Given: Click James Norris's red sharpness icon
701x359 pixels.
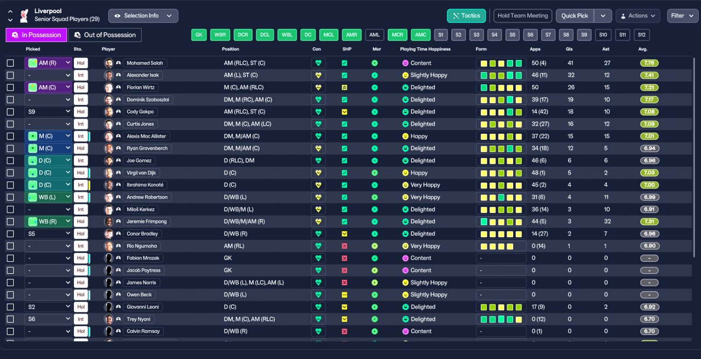Looking at the screenshot, I should click(x=344, y=283).
